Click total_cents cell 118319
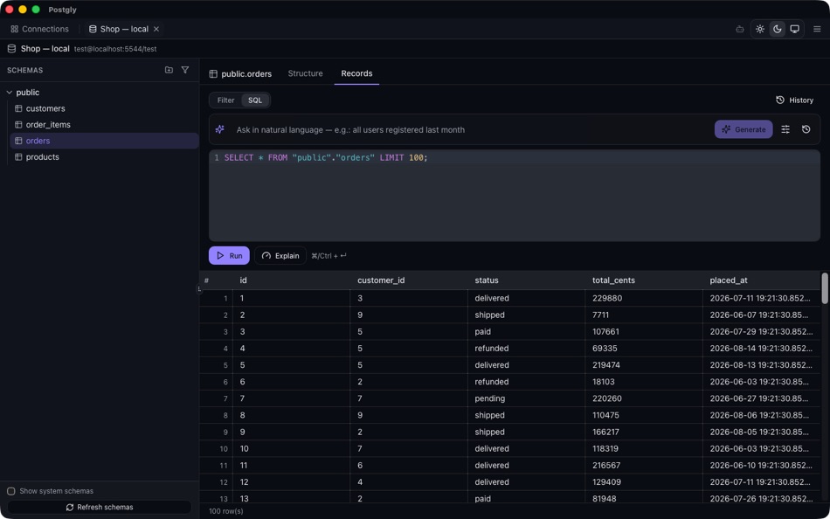The height and width of the screenshot is (519, 830). point(644,448)
